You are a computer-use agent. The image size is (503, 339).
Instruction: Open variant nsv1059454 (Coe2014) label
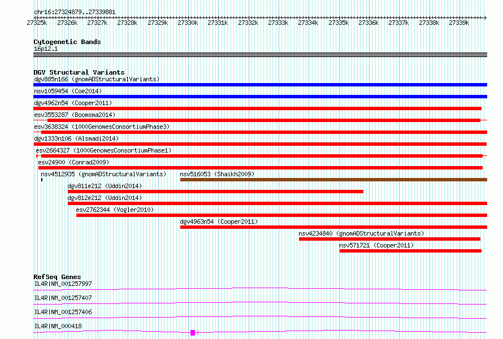(68, 91)
